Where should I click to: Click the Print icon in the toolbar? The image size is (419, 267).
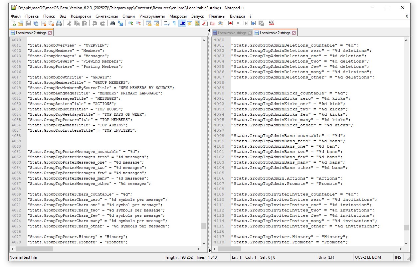(59, 23)
